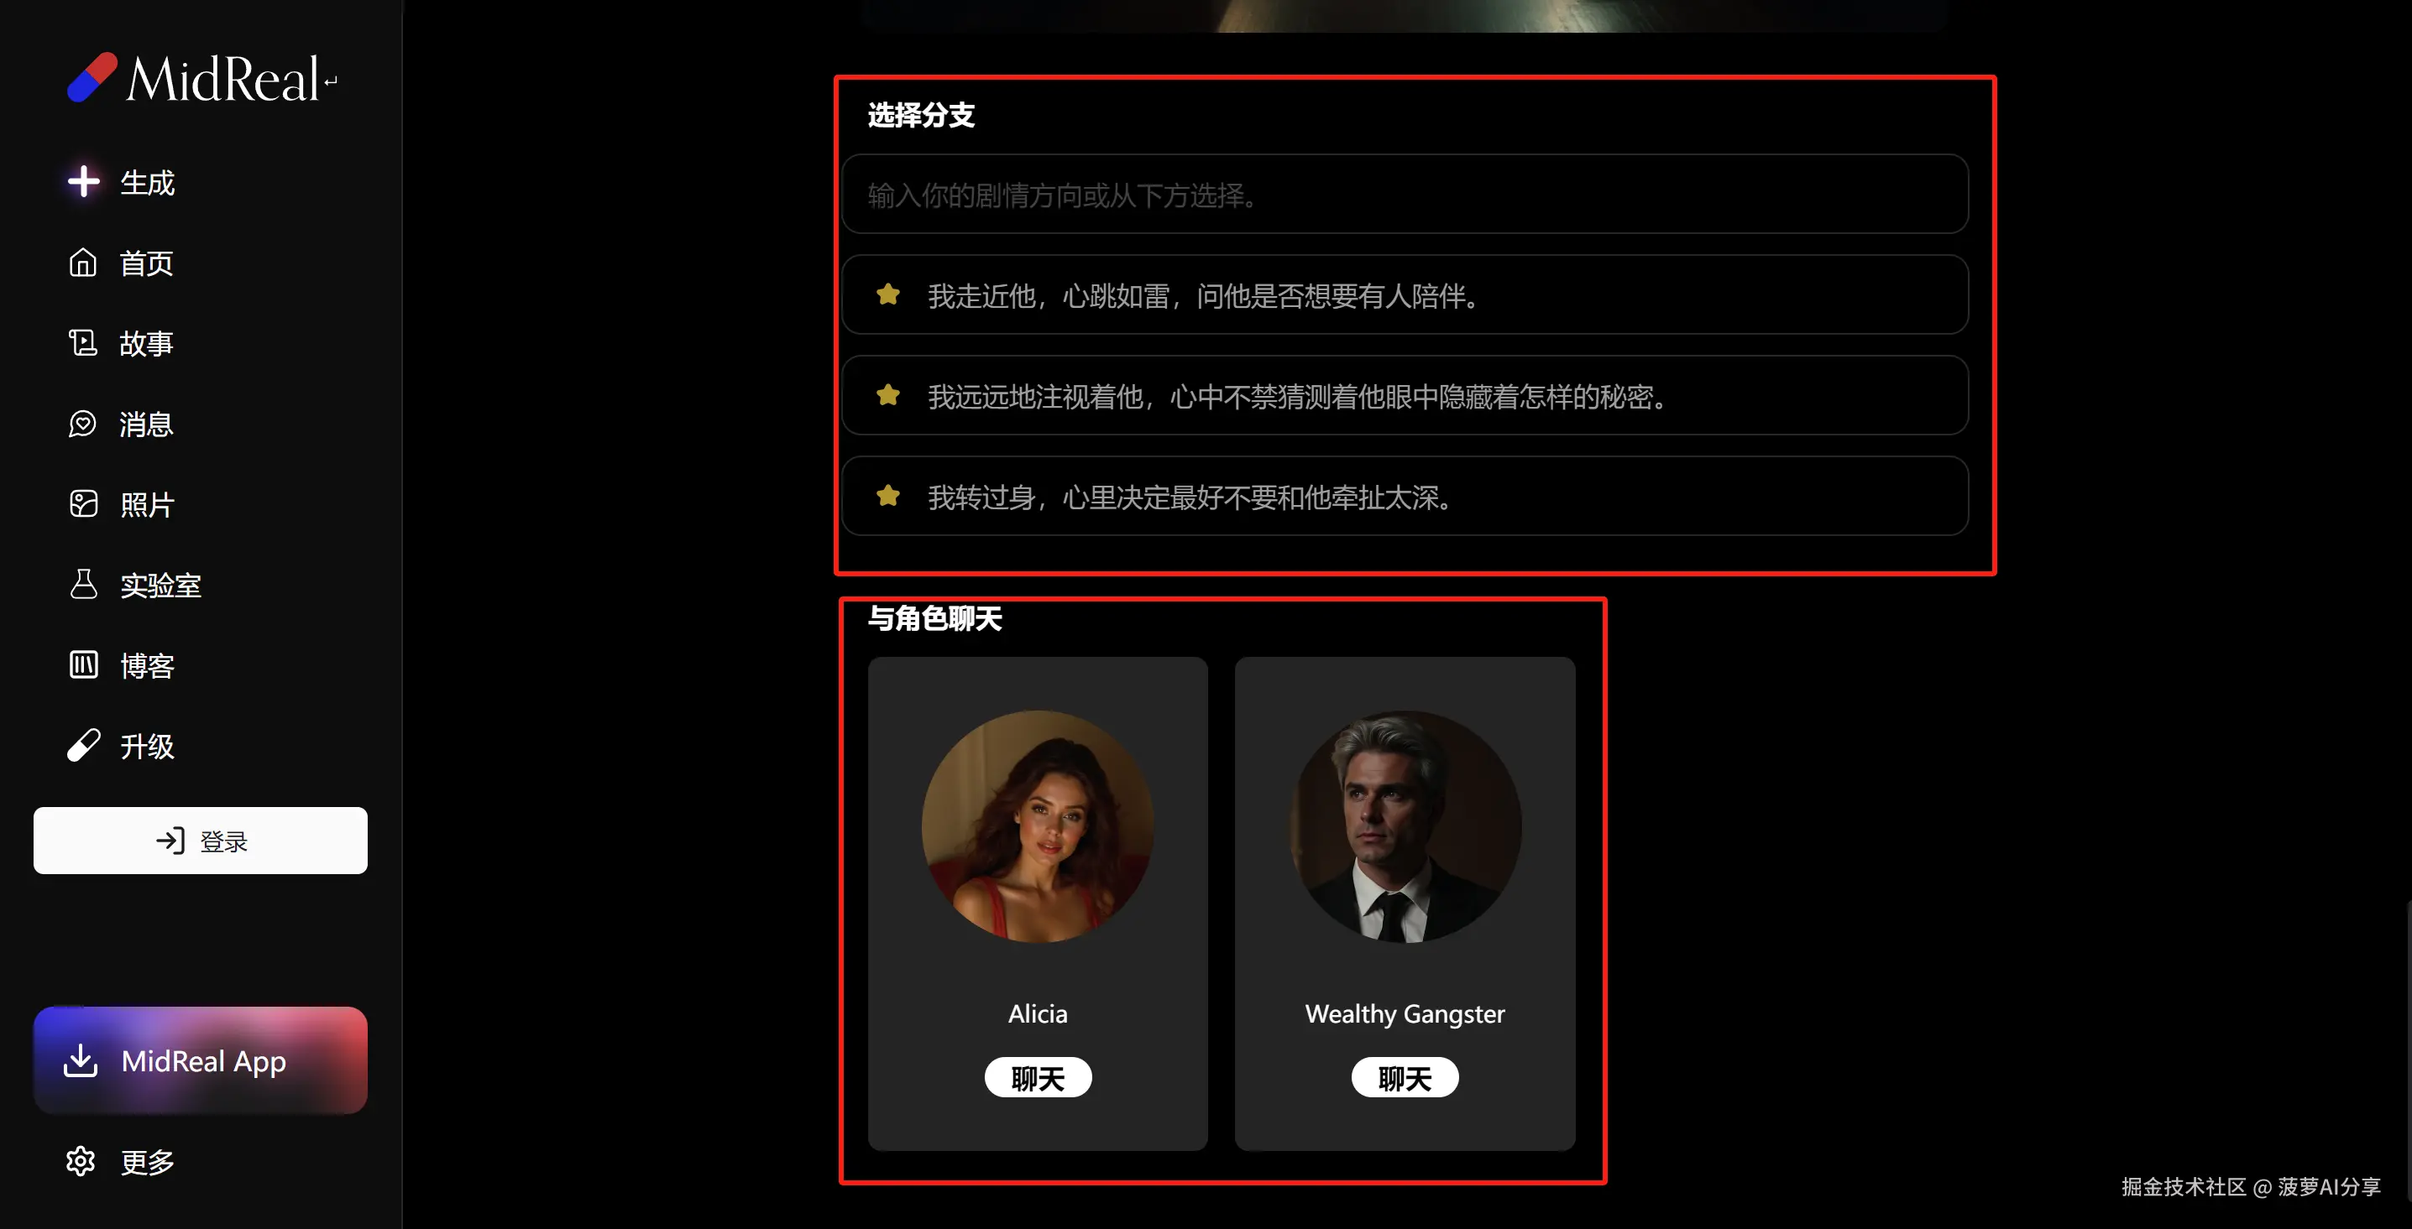Focus the 输入你的剧情方向 text field

(x=1405, y=195)
